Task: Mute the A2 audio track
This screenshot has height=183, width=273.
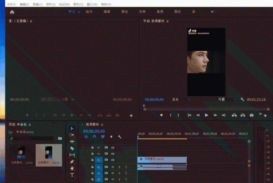Action: click(113, 173)
